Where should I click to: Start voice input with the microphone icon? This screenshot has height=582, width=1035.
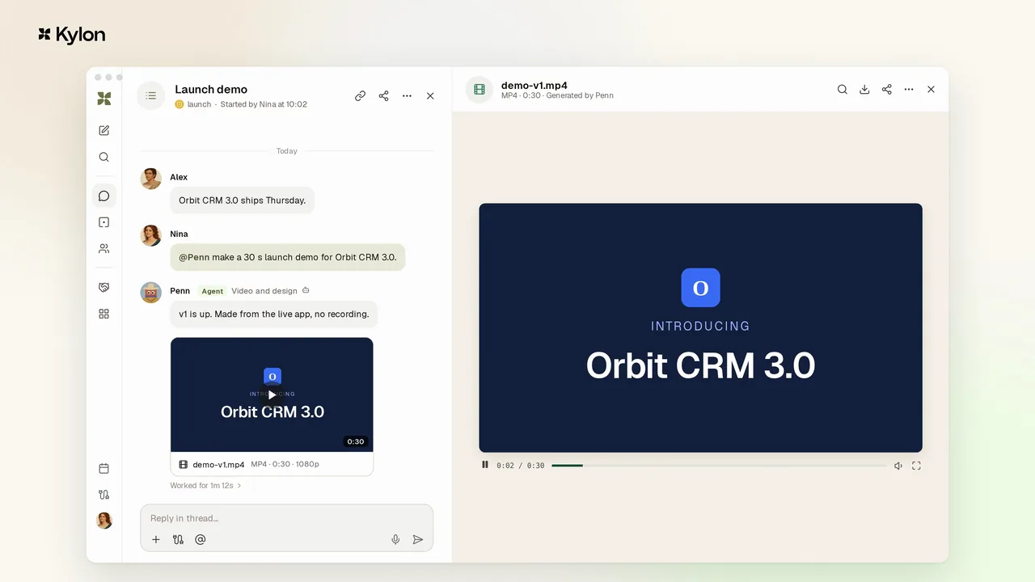[395, 539]
